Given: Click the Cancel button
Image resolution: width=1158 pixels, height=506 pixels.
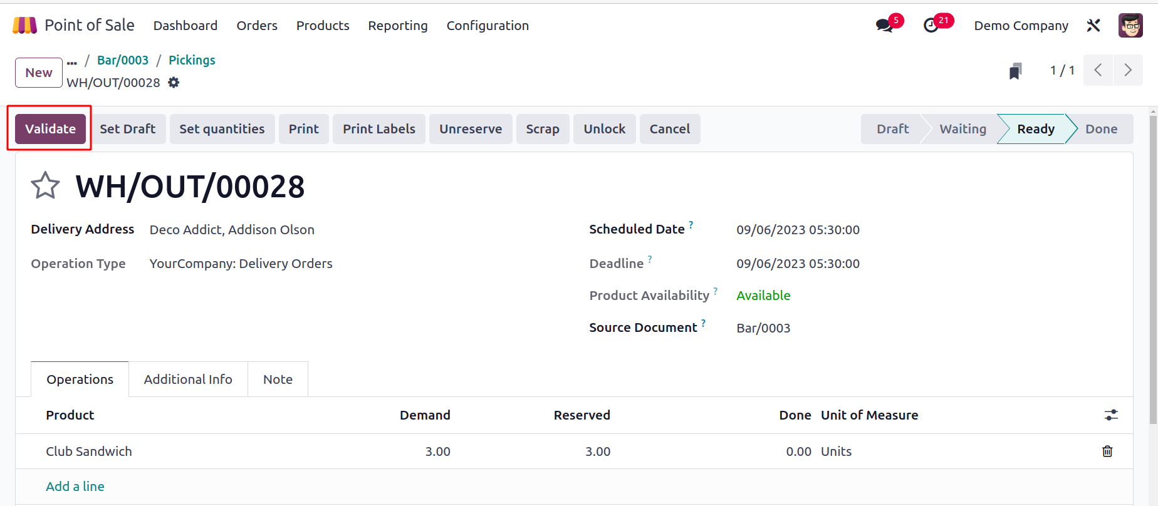Looking at the screenshot, I should pos(670,129).
